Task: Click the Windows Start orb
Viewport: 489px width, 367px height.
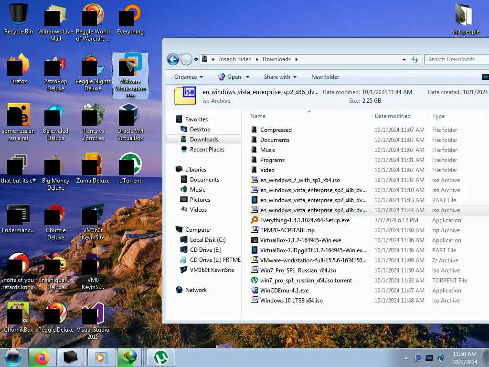Action: click(12, 357)
